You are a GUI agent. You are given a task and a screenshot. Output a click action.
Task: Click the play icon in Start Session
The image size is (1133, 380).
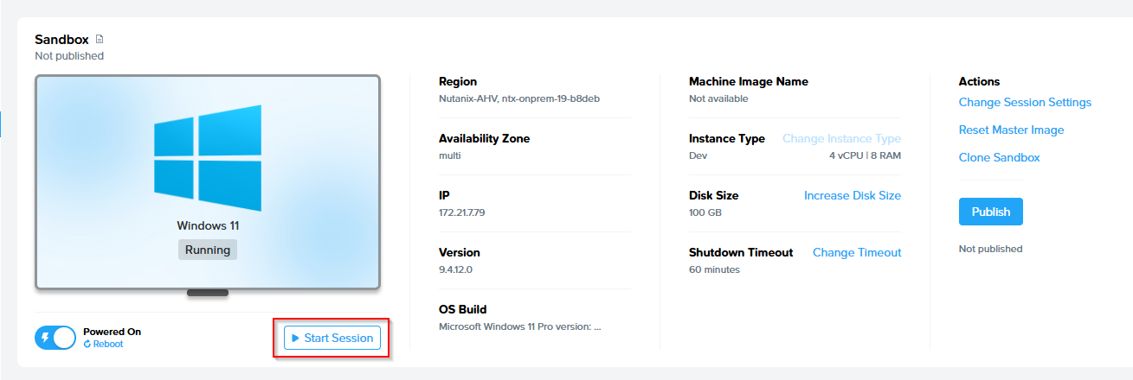coord(295,339)
